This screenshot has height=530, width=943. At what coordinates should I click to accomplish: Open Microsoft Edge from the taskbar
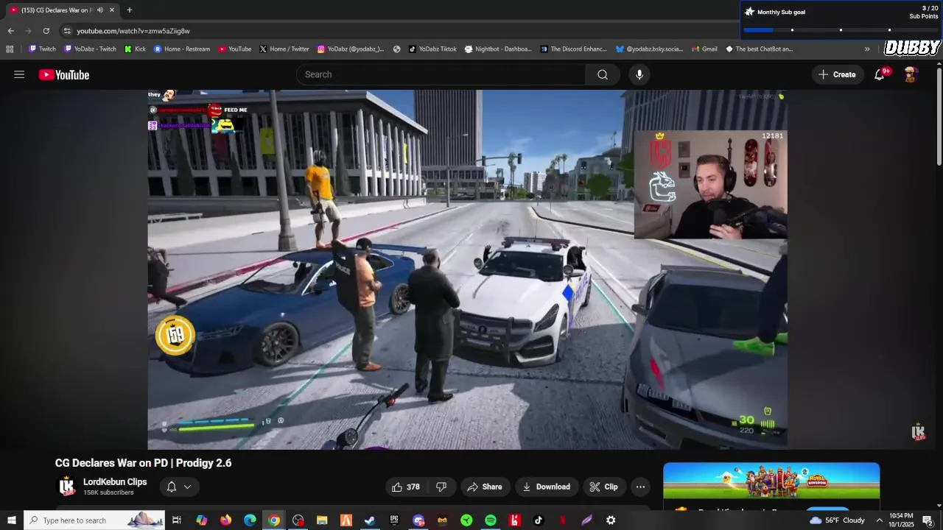(250, 520)
